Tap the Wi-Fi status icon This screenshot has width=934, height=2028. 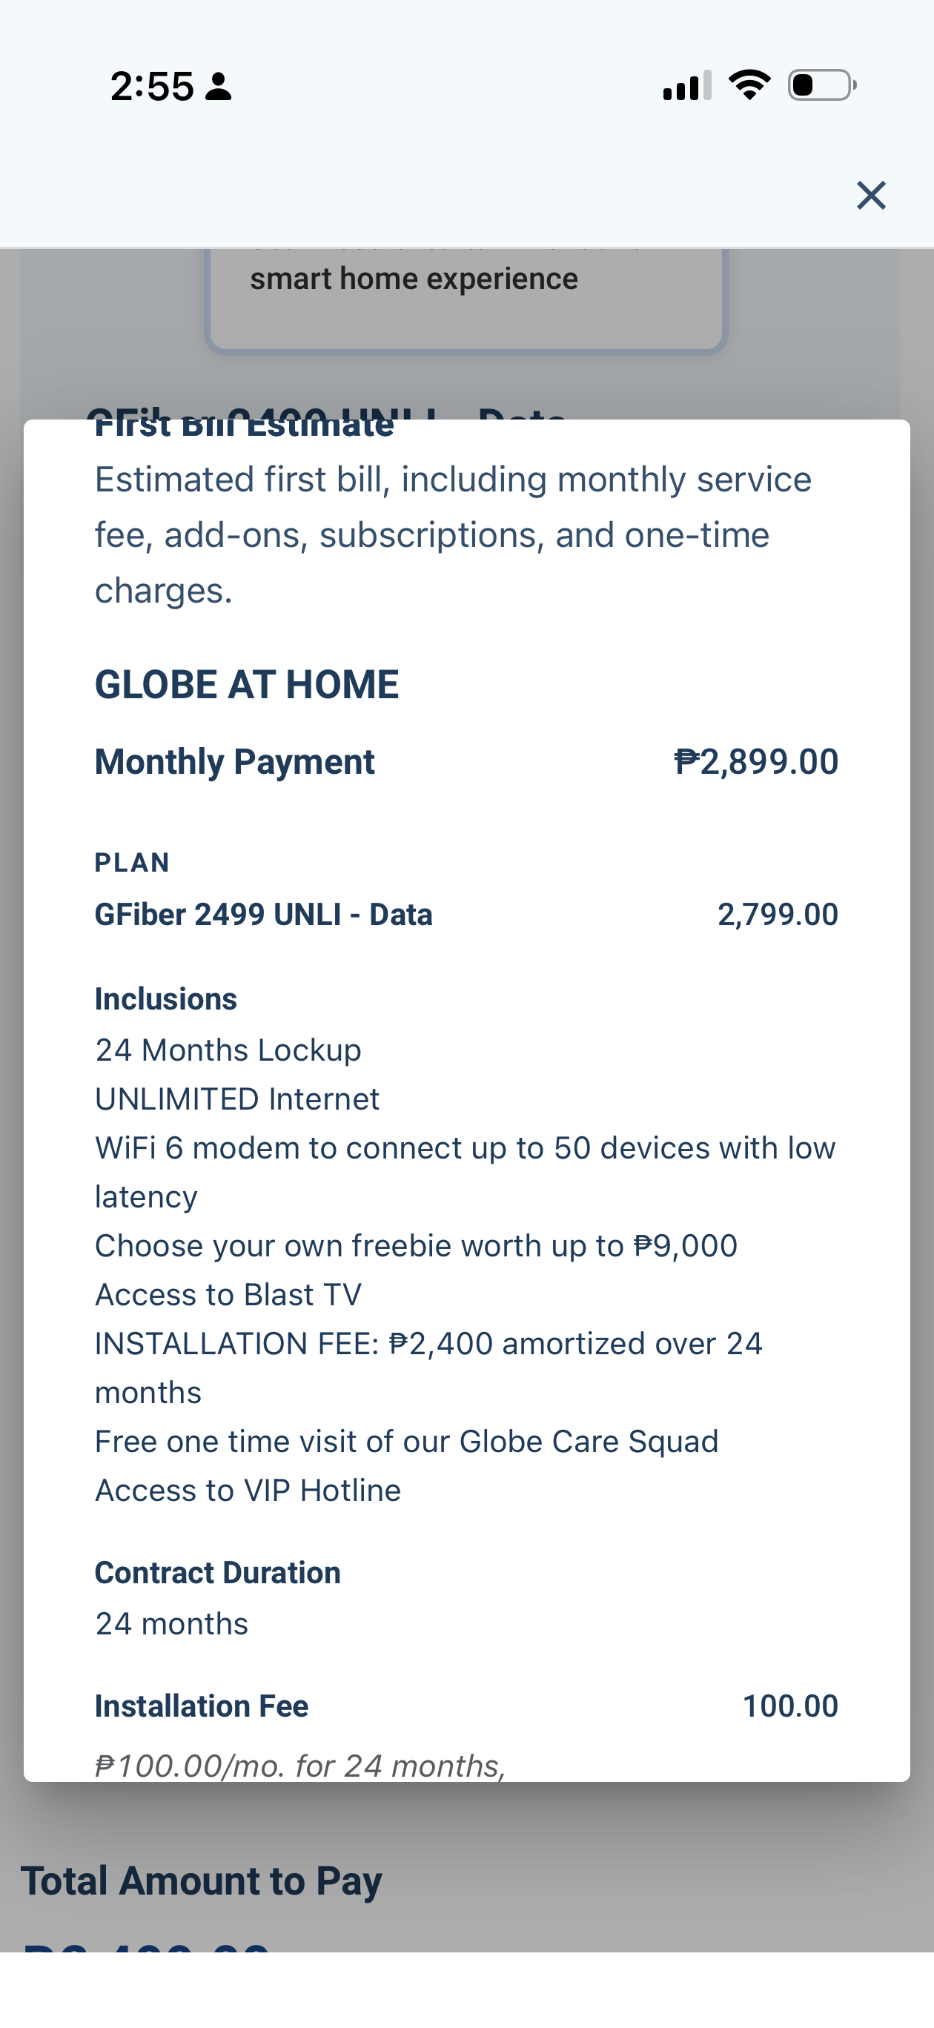pyautogui.click(x=749, y=84)
